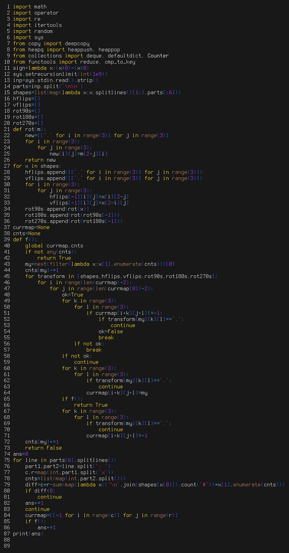Click 'diff=c*r-sum(' on line 79

(x=45, y=484)
